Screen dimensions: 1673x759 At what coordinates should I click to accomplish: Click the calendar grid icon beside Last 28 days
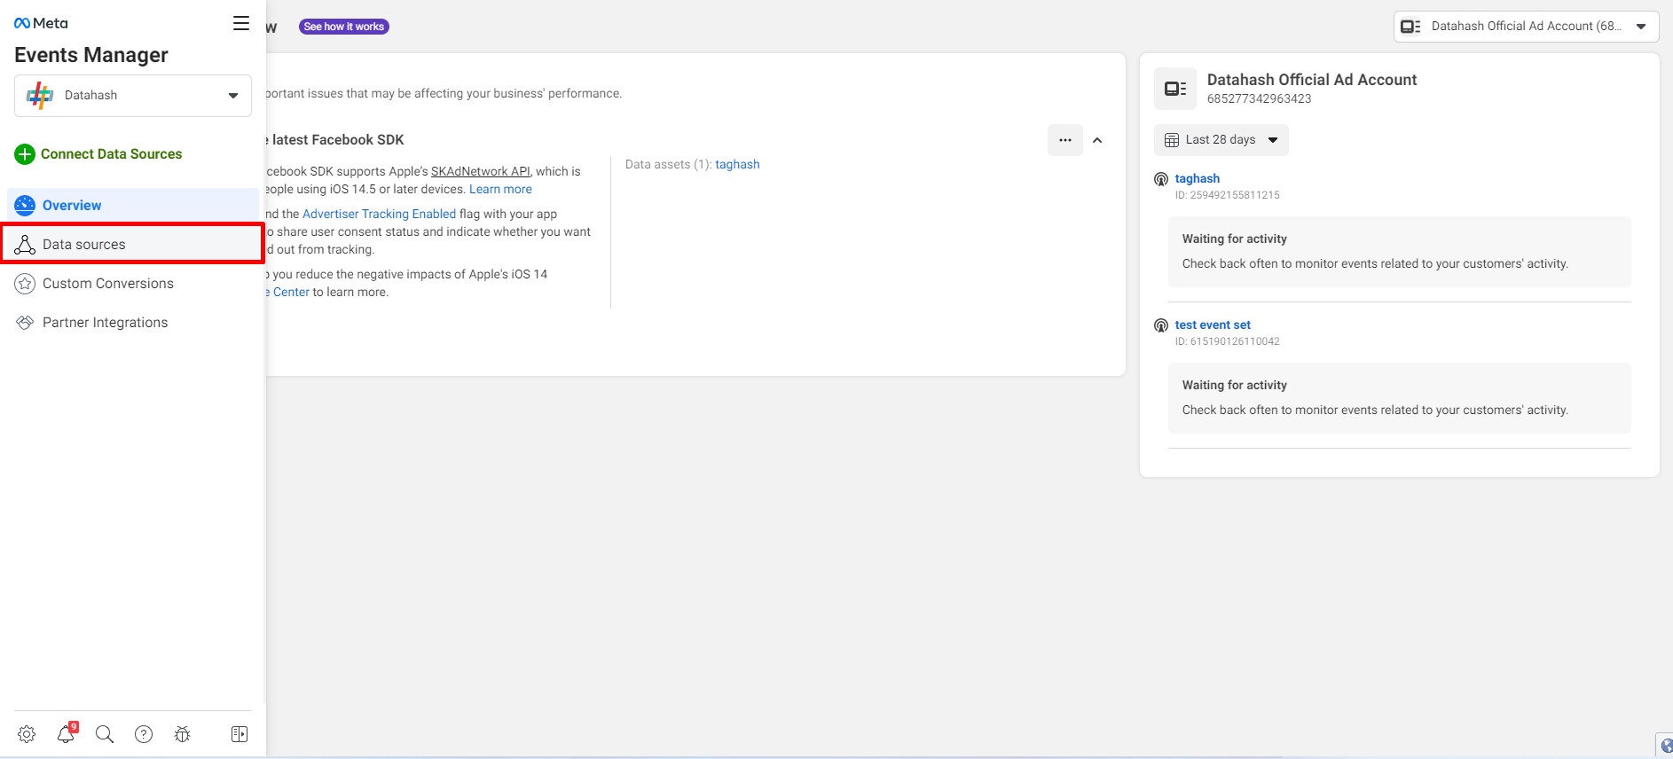pos(1172,140)
